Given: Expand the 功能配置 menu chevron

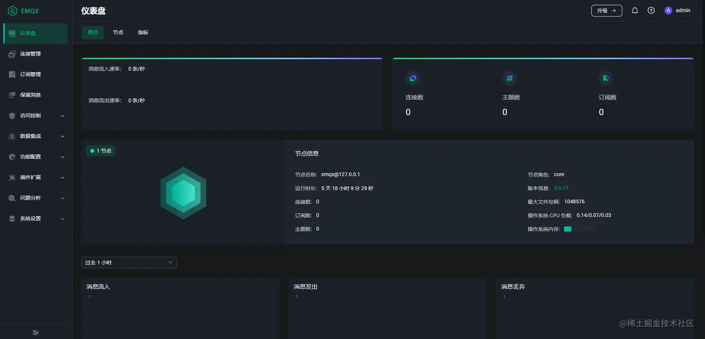Looking at the screenshot, I should click(62, 157).
